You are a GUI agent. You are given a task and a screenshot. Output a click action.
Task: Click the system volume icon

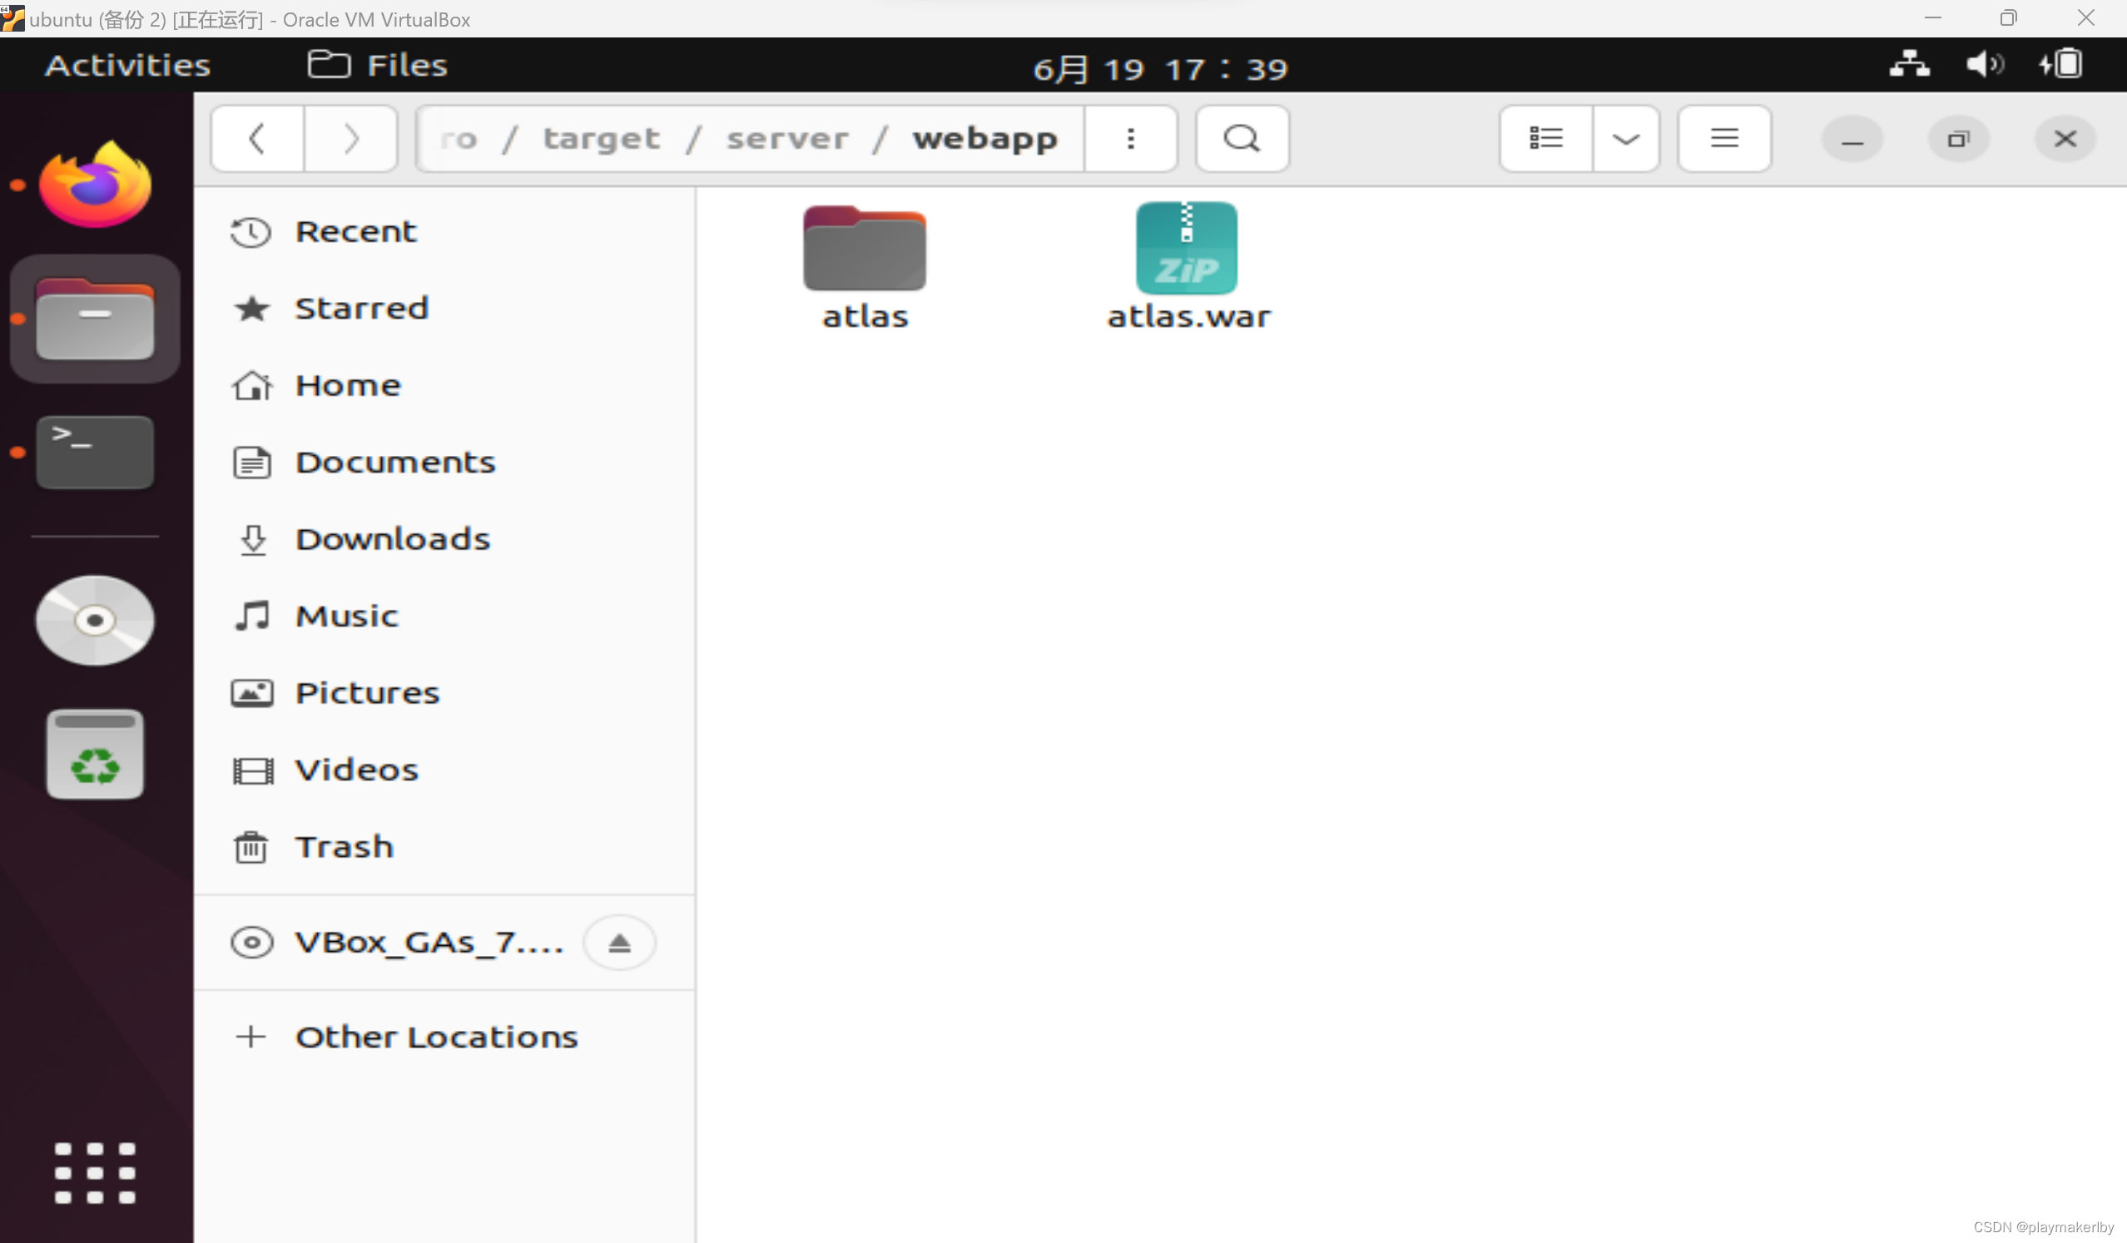pyautogui.click(x=1983, y=63)
